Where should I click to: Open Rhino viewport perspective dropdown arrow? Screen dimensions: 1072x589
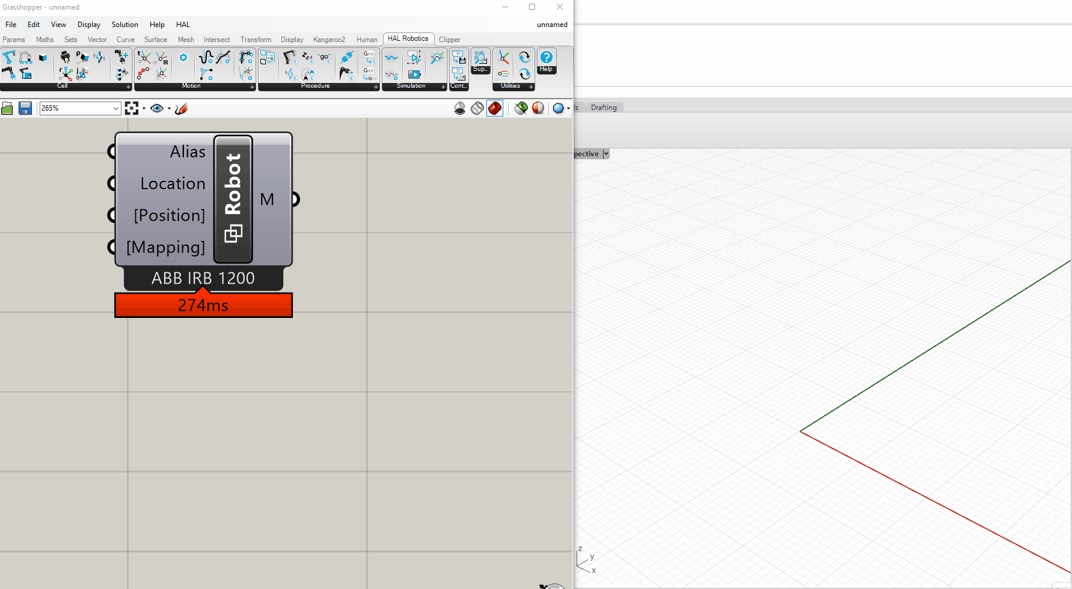606,154
